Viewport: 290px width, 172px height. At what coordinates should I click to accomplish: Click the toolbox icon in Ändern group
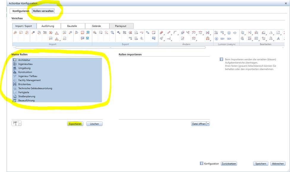208,39
